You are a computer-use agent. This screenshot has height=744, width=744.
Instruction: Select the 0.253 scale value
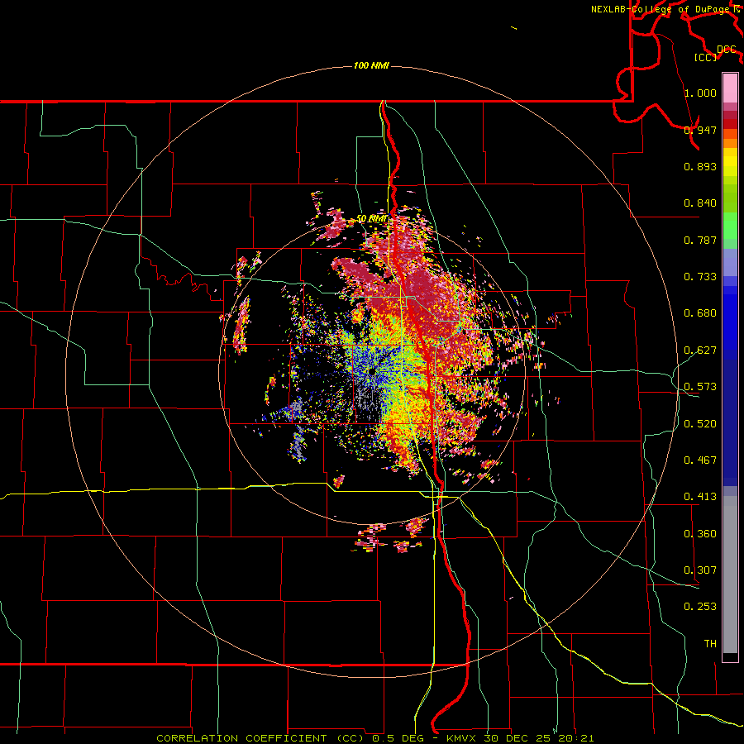(x=700, y=607)
